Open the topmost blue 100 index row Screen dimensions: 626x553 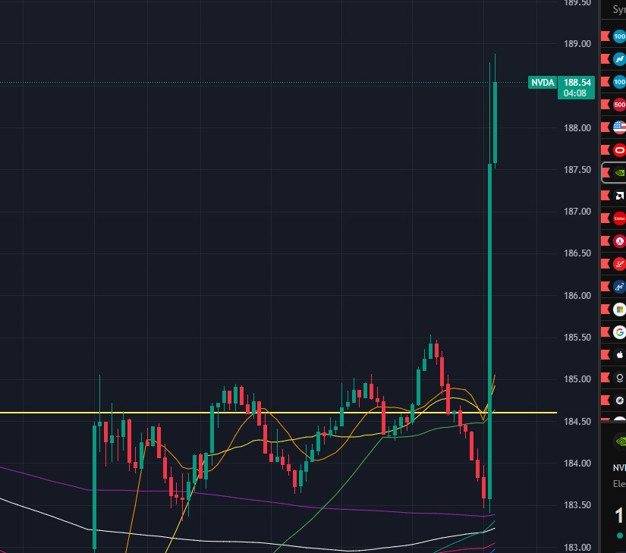coord(614,36)
